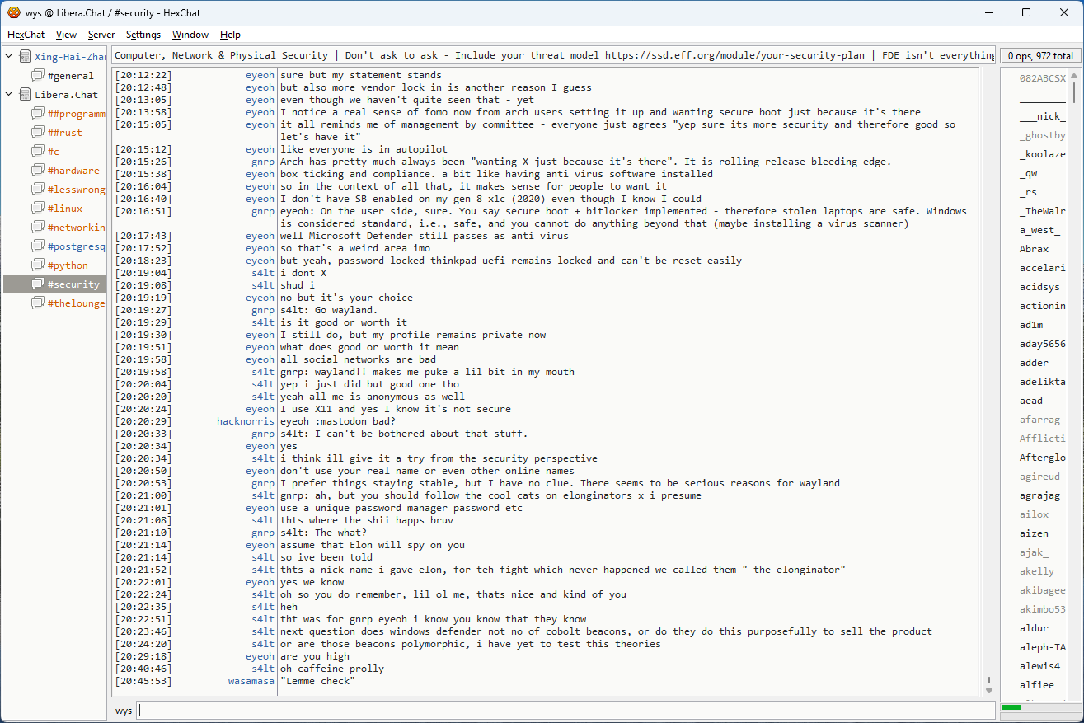Click the wys nickname button
The width and height of the screenshot is (1084, 723).
(124, 710)
